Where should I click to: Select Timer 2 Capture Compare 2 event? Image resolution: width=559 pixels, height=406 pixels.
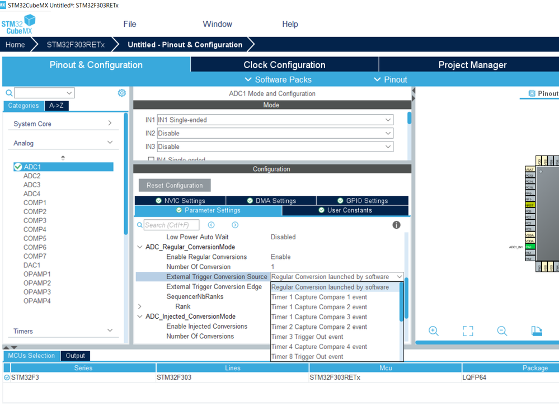click(335, 327)
